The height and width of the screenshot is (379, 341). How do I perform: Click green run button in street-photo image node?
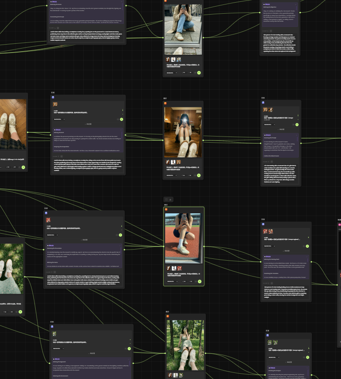[x=199, y=72]
